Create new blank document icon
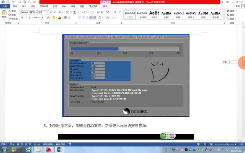This screenshot has width=245, height=153. pyautogui.click(x=29, y=2)
